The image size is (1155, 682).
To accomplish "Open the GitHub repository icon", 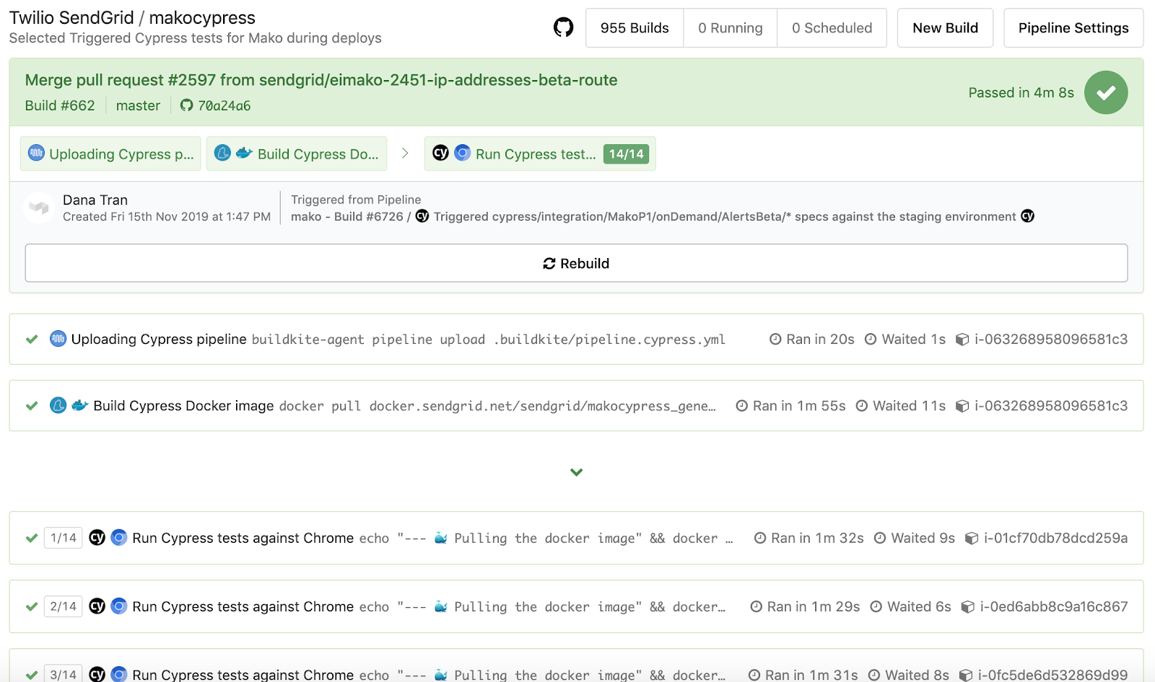I will (x=563, y=27).
